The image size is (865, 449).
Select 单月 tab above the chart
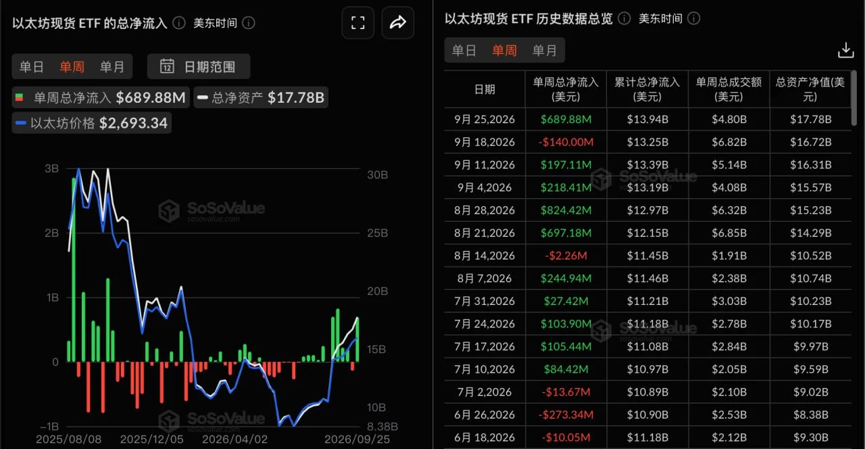click(112, 66)
